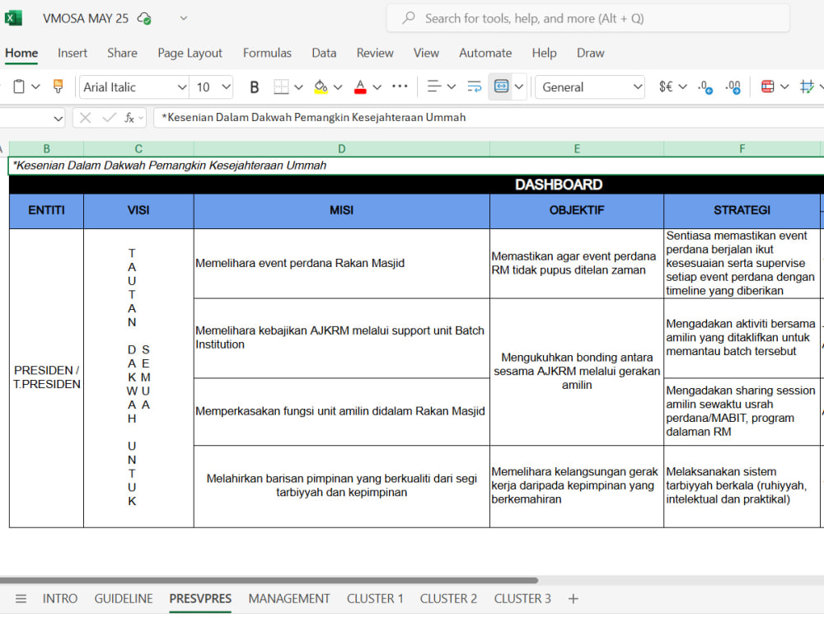Open the Home ribbon tab

tap(21, 53)
